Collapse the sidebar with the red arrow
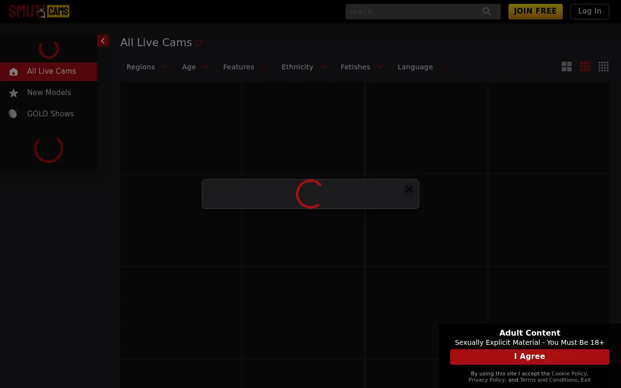Image resolution: width=621 pixels, height=388 pixels. click(x=103, y=41)
